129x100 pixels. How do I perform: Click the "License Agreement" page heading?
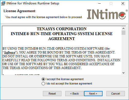point(20,11)
